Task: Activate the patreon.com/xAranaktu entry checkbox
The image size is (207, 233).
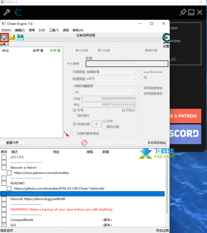Action: tap(9, 173)
